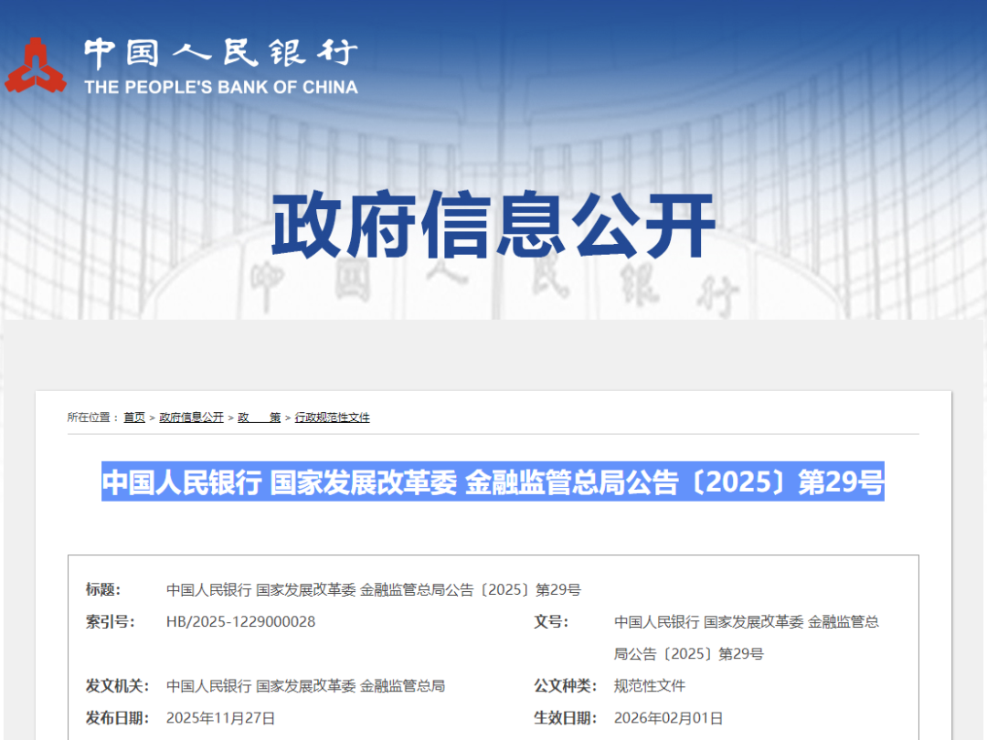
Task: Select the 发布日期 value 2025年11月27日
Action: [x=220, y=718]
